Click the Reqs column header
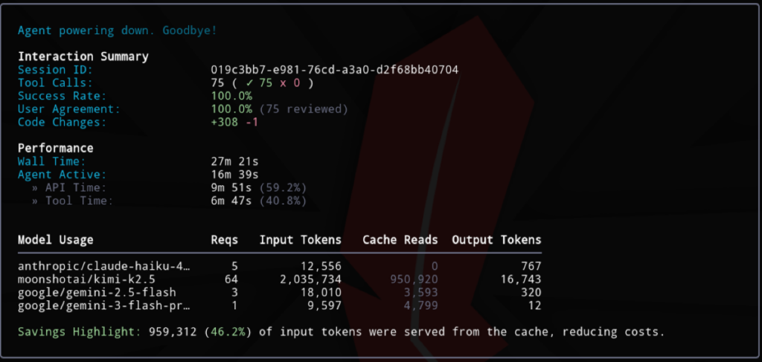 pyautogui.click(x=225, y=240)
